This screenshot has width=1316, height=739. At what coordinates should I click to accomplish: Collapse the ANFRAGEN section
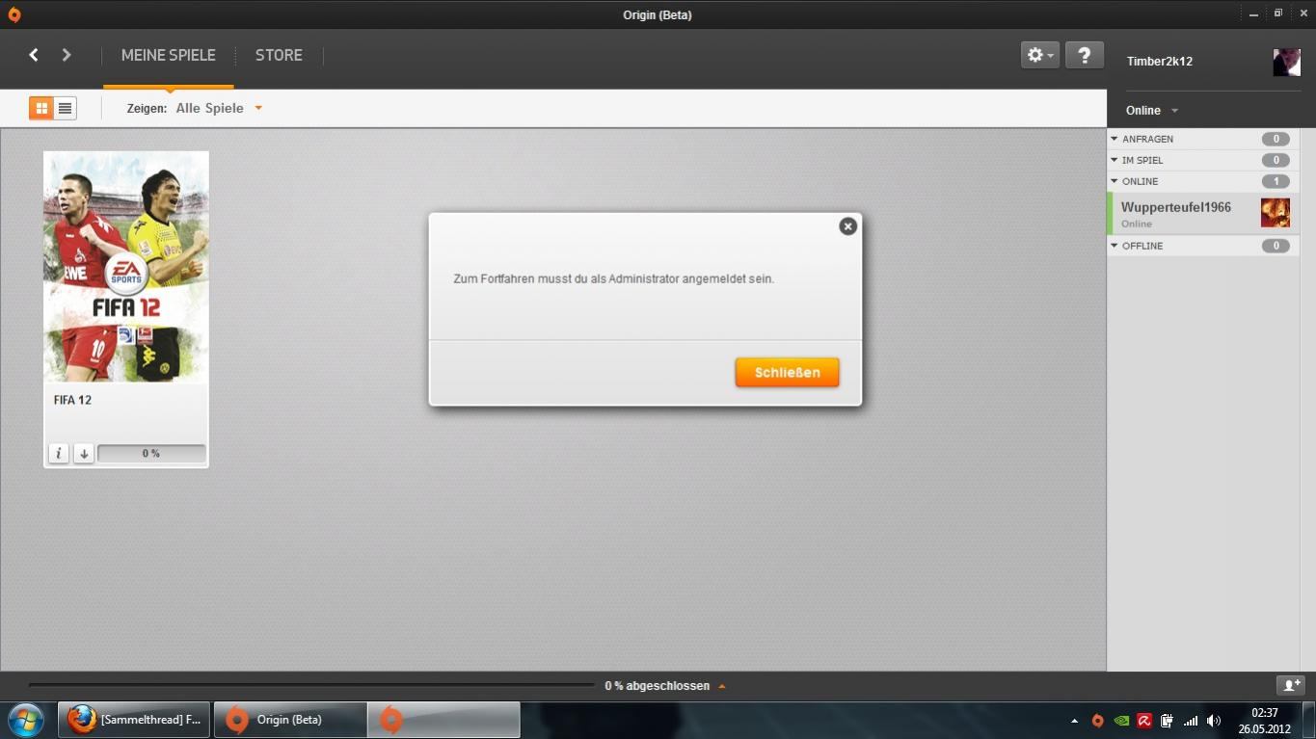[x=1115, y=139]
